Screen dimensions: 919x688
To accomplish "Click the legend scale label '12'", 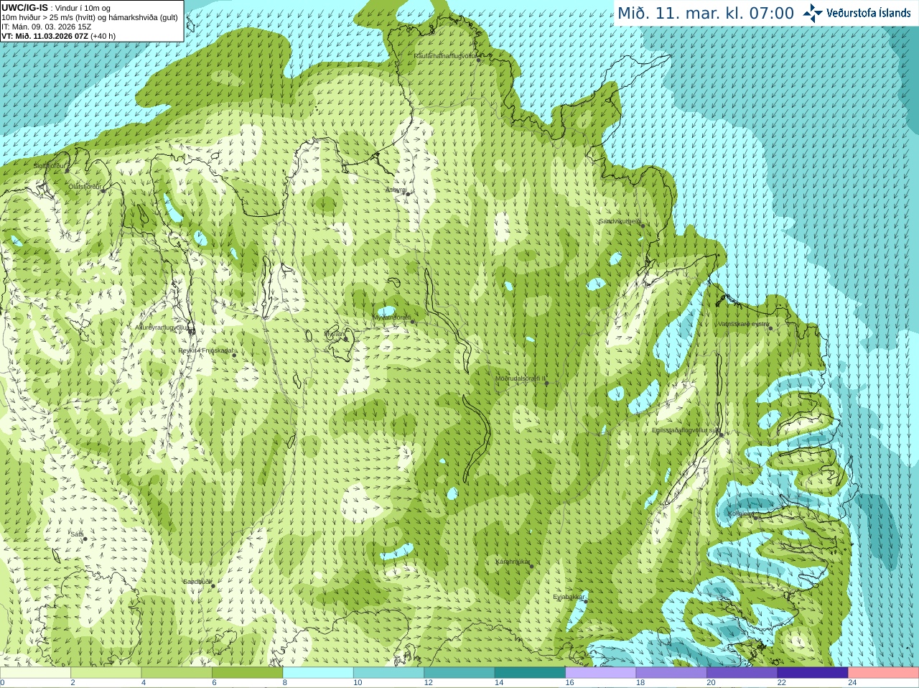I will click(428, 683).
